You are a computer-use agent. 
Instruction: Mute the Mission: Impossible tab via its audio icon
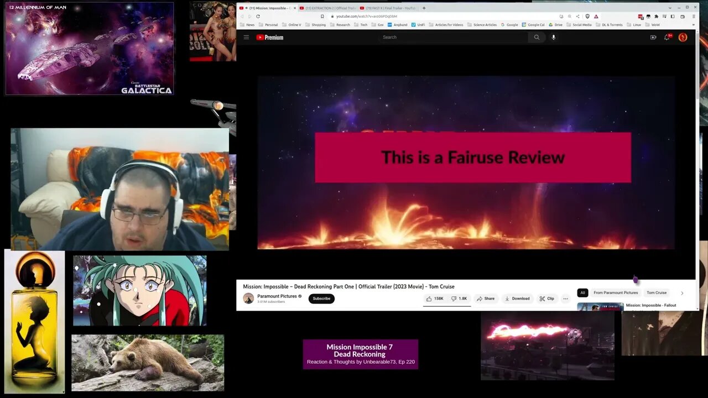247,8
